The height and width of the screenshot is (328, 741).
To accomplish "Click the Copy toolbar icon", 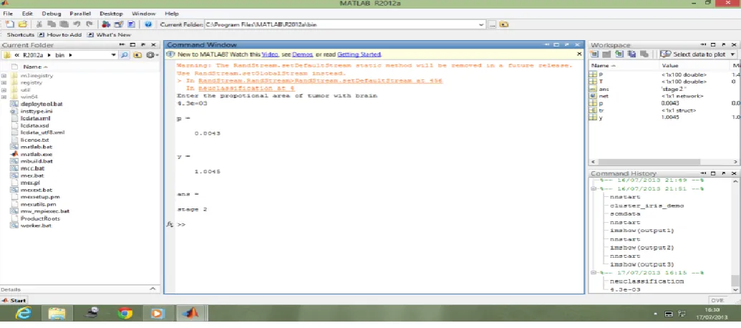I will pos(52,24).
